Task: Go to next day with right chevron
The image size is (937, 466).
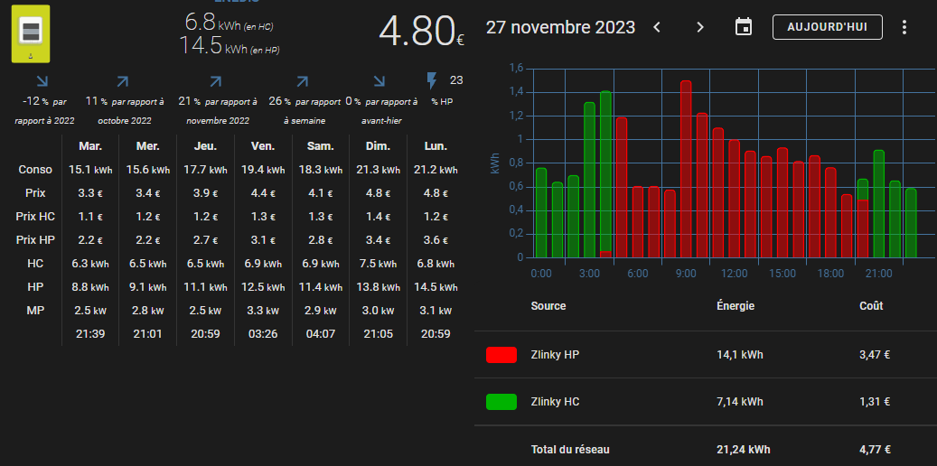Action: pyautogui.click(x=700, y=27)
